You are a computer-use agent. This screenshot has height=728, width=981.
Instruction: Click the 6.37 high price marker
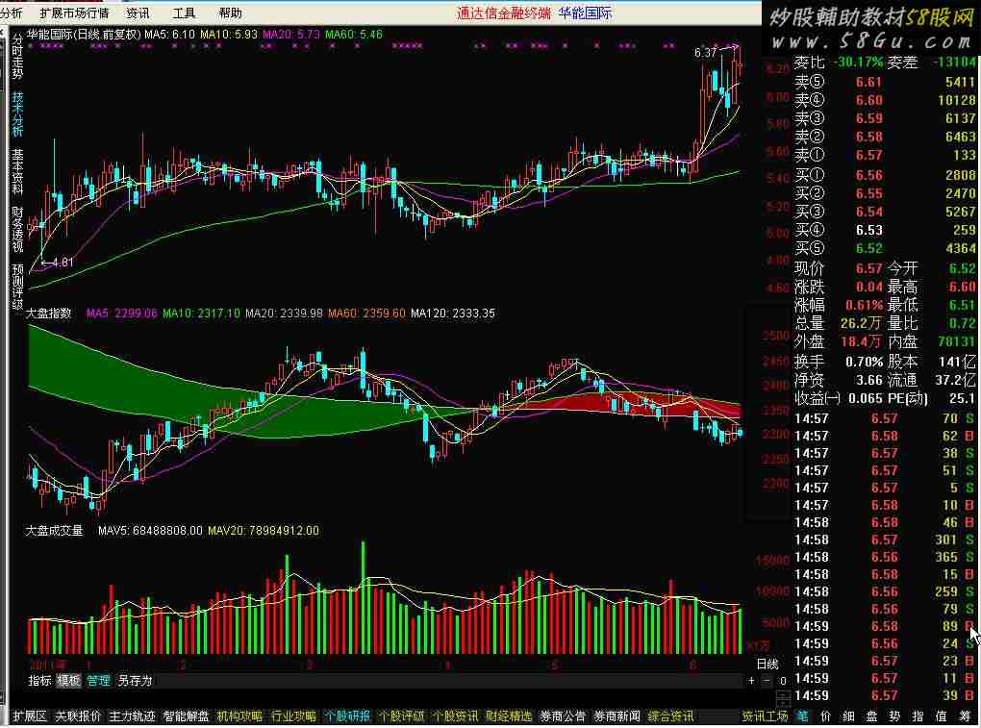[705, 53]
